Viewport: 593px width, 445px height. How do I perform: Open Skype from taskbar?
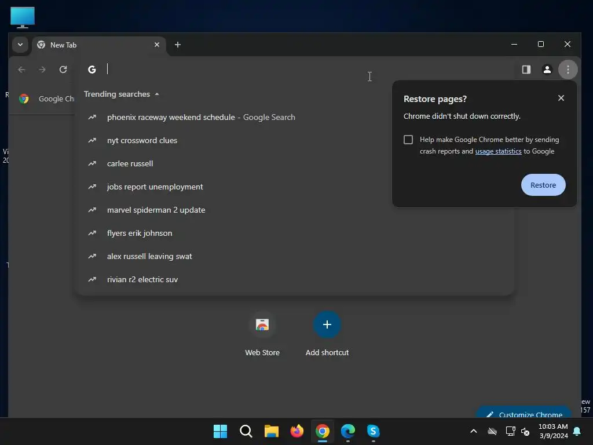(x=374, y=431)
